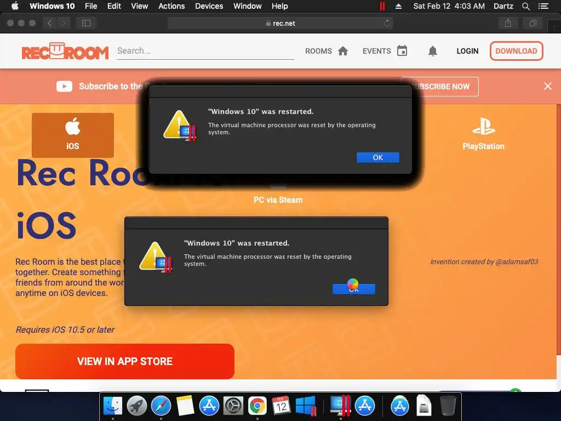
Task: Click VIEW IN APP STORE button
Action: click(125, 361)
